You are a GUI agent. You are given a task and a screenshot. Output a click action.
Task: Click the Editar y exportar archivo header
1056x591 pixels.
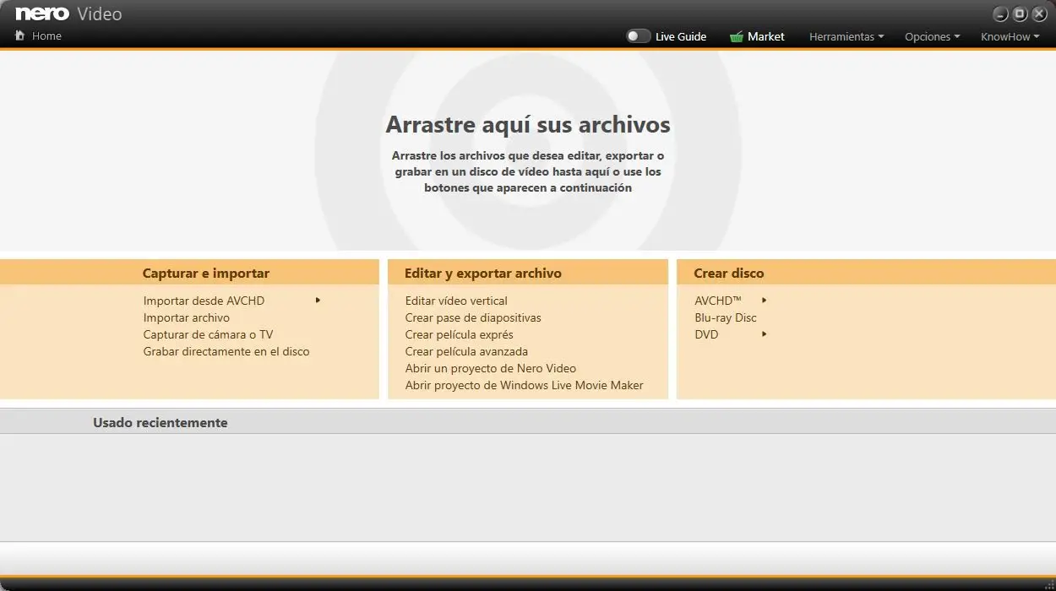coord(483,273)
